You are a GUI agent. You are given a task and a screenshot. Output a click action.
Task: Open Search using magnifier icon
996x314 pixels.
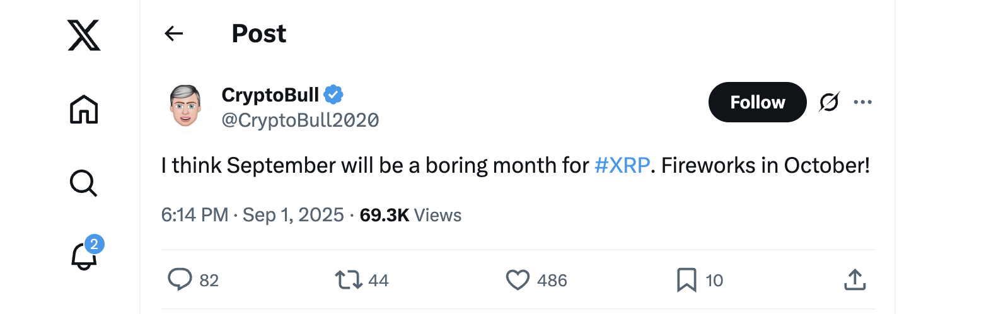pyautogui.click(x=83, y=183)
